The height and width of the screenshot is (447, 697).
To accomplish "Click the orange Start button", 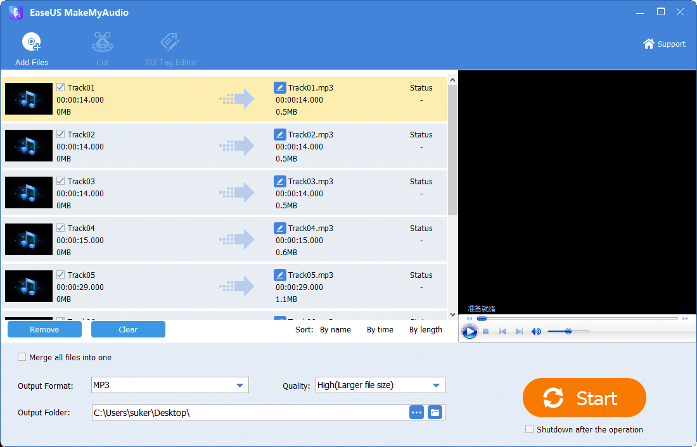I will click(584, 398).
